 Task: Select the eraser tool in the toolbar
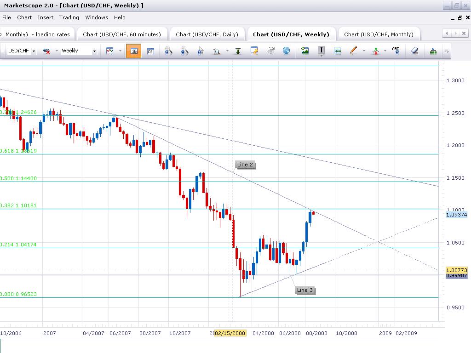click(x=415, y=51)
